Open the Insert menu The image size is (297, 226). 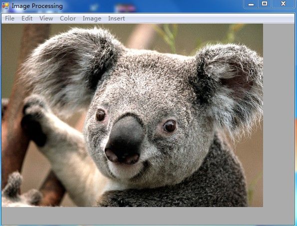(116, 18)
